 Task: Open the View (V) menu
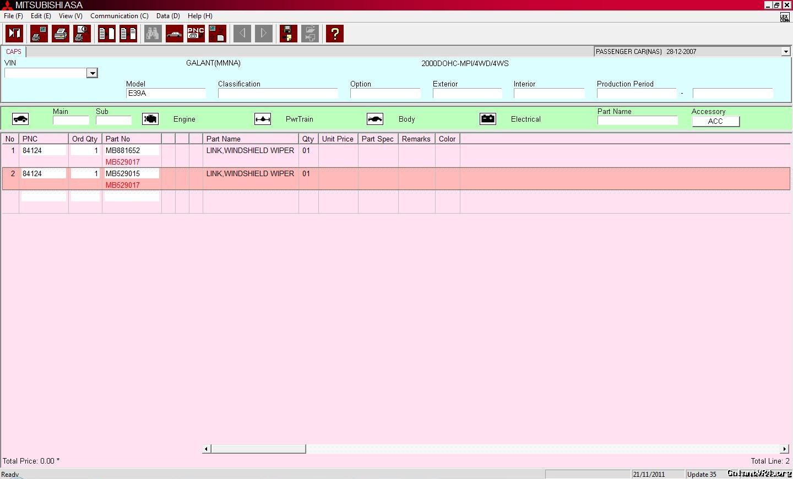coord(70,16)
